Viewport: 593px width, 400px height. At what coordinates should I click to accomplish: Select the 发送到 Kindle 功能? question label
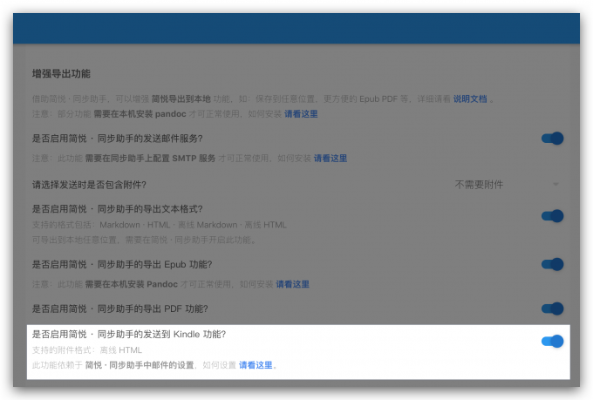coord(129,335)
